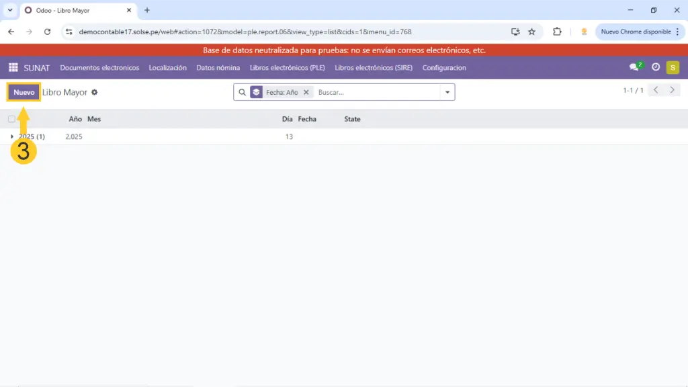
Task: Click inside the Buscar search field
Action: coord(376,92)
